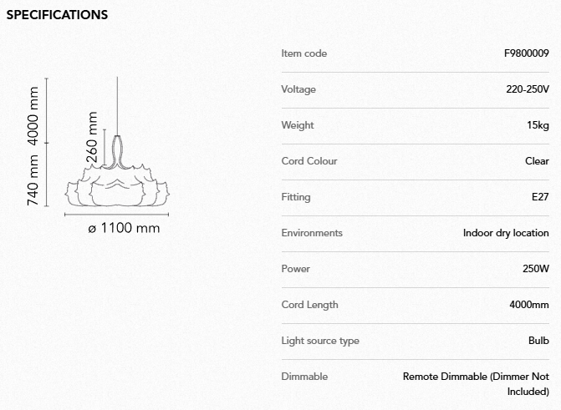The width and height of the screenshot is (561, 410).
Task: Click the Item code label
Action: coord(304,53)
